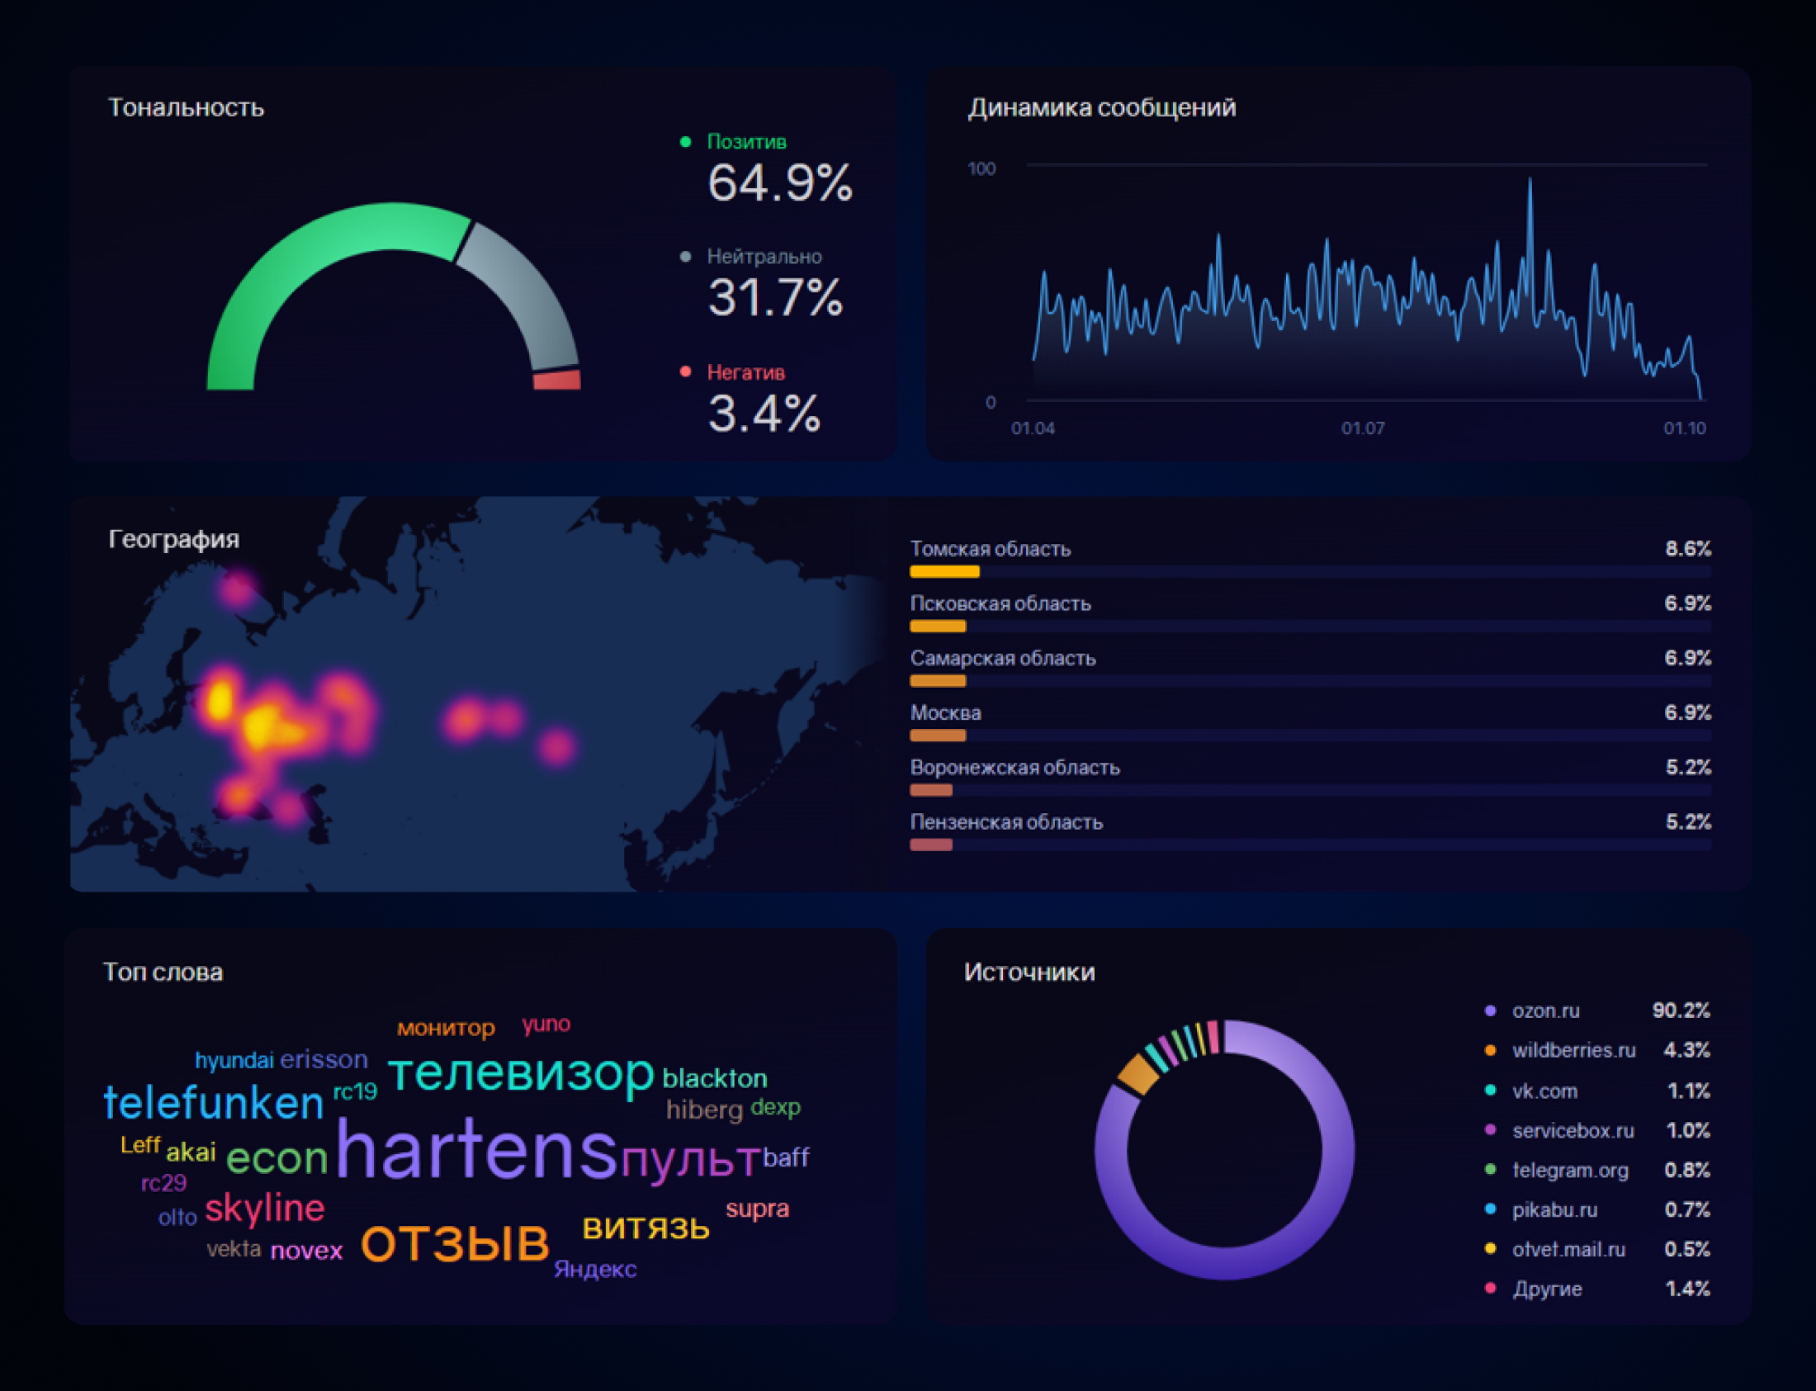
Task: Click the 100 value on the chart's vertical axis
Action: (x=981, y=169)
